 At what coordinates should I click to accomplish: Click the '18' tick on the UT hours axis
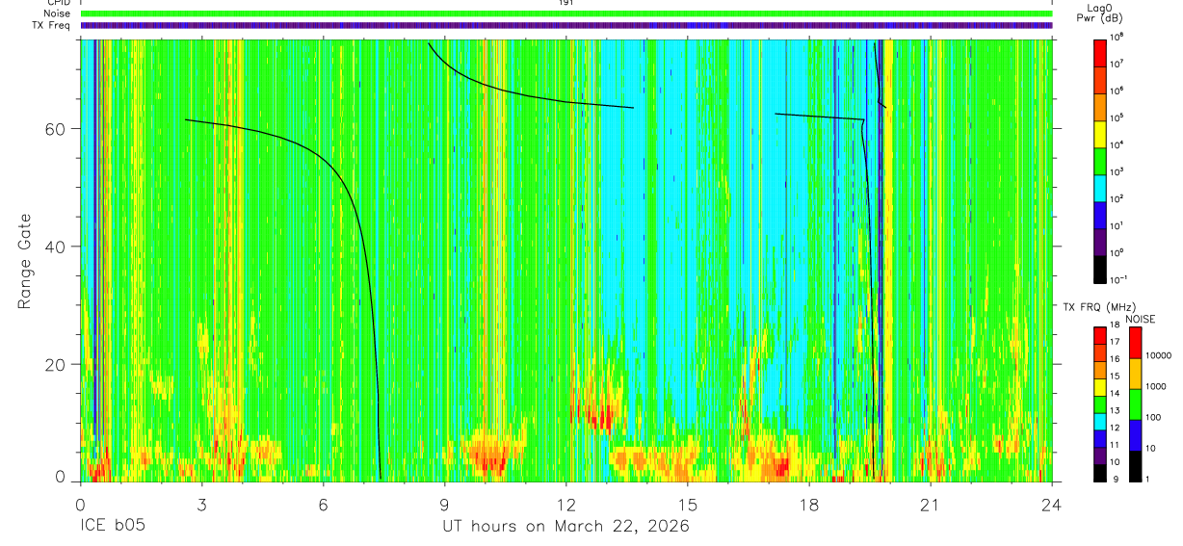(809, 505)
